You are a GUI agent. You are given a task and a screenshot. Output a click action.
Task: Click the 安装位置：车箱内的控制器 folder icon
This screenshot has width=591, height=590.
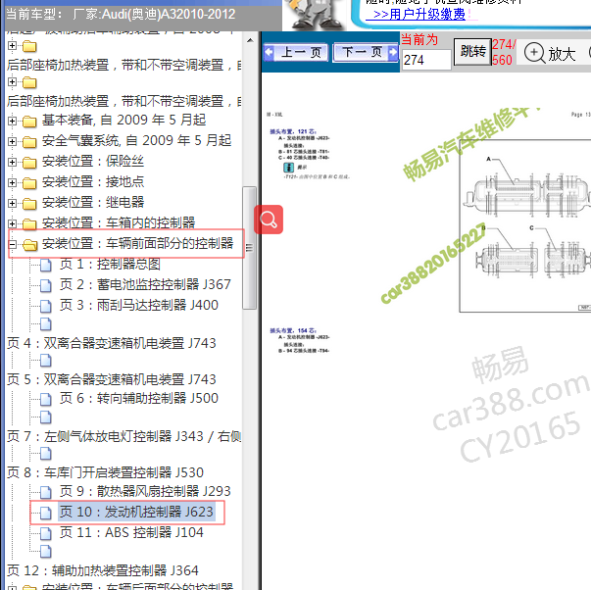click(x=29, y=223)
